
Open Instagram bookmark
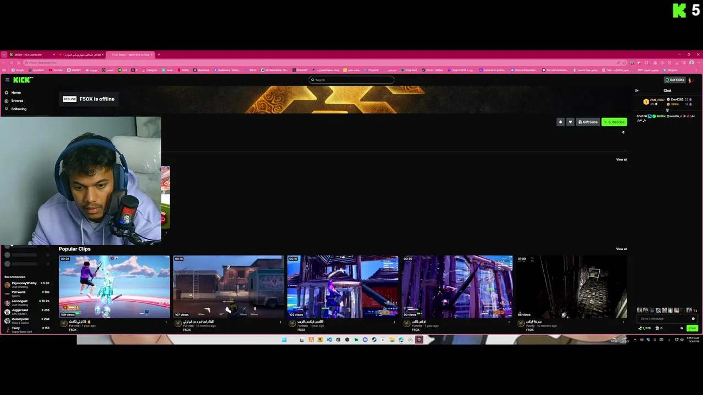point(149,70)
